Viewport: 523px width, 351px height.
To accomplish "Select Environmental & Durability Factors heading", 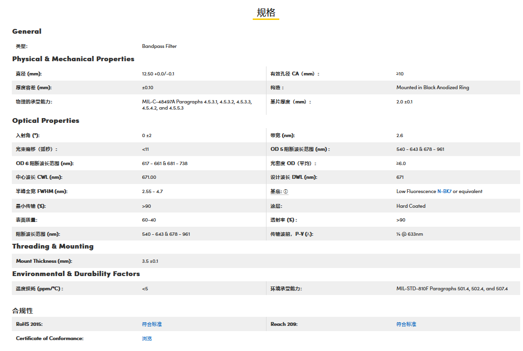I will 76,274.
